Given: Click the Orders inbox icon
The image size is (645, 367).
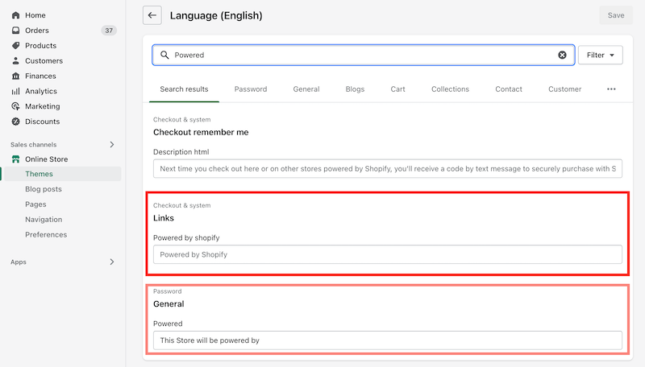Looking at the screenshot, I should (x=15, y=31).
